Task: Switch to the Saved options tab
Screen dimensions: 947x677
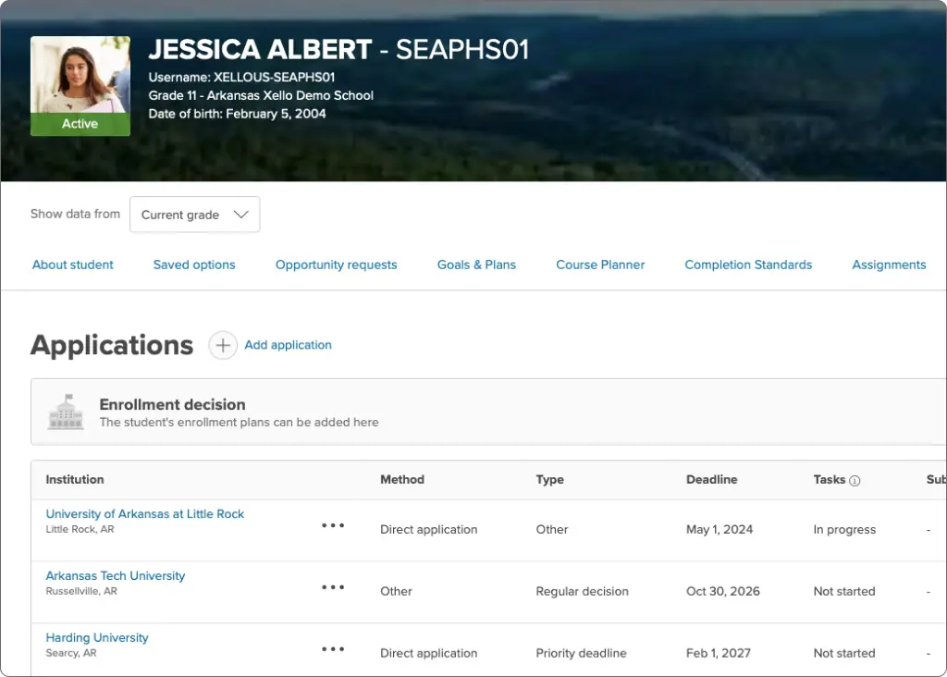Action: coord(194,265)
